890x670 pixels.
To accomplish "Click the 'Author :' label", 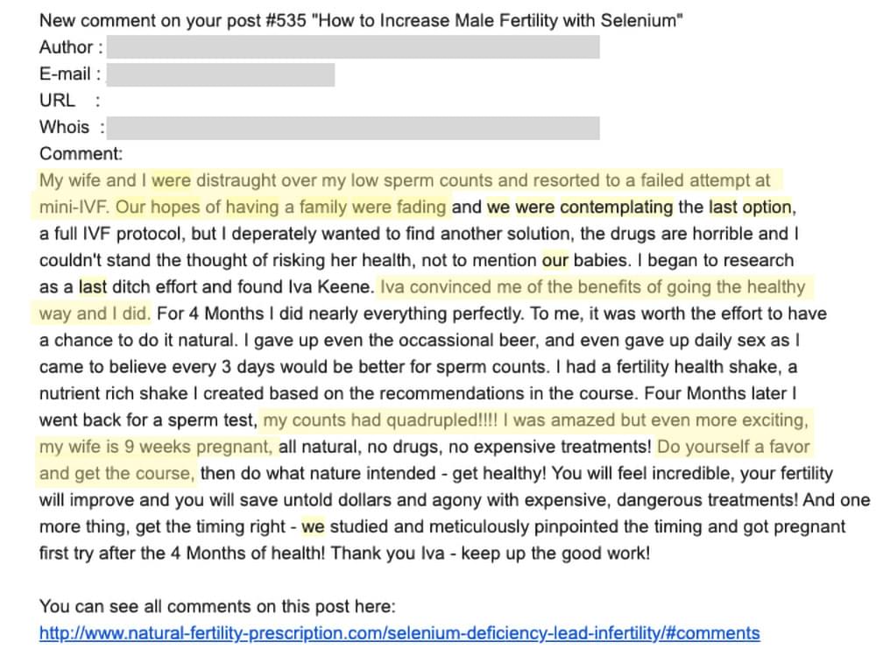I will [71, 47].
